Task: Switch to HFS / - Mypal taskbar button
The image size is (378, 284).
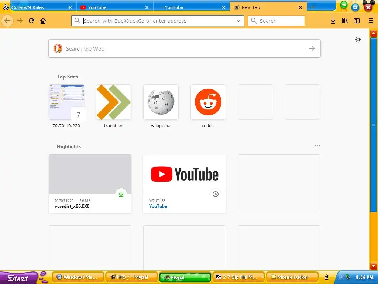Action: [131, 277]
